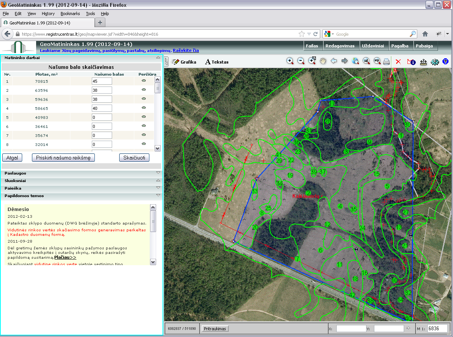
Task: Toggle preview eye for row 7
Action: pyautogui.click(x=144, y=135)
